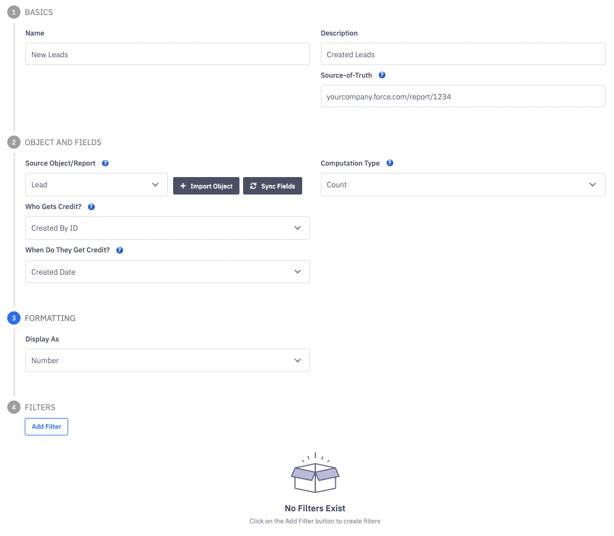Open the Lead source object dropdown
Viewport: 614px width, 536px height.
pyautogui.click(x=97, y=185)
